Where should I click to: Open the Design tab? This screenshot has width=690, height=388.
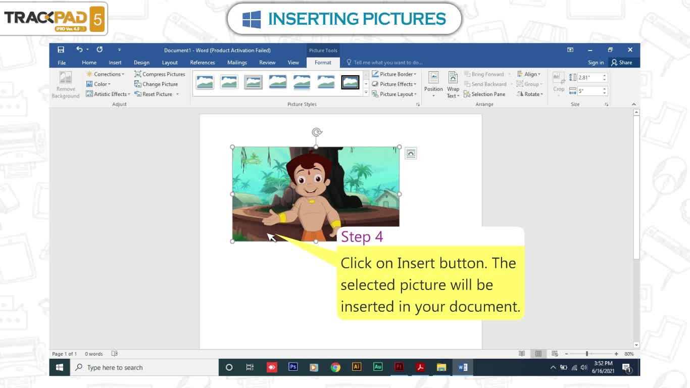click(141, 63)
